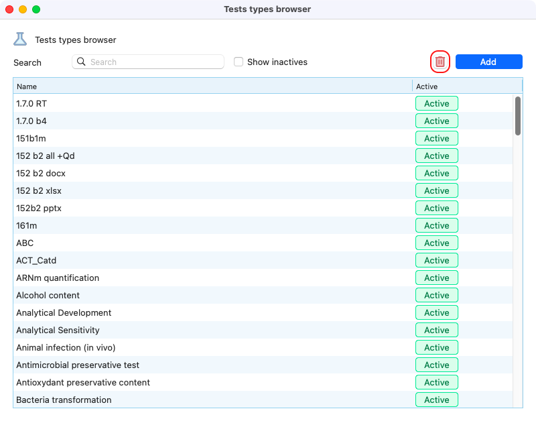The width and height of the screenshot is (536, 421).
Task: Close the Tests types browser window
Action: coord(9,9)
